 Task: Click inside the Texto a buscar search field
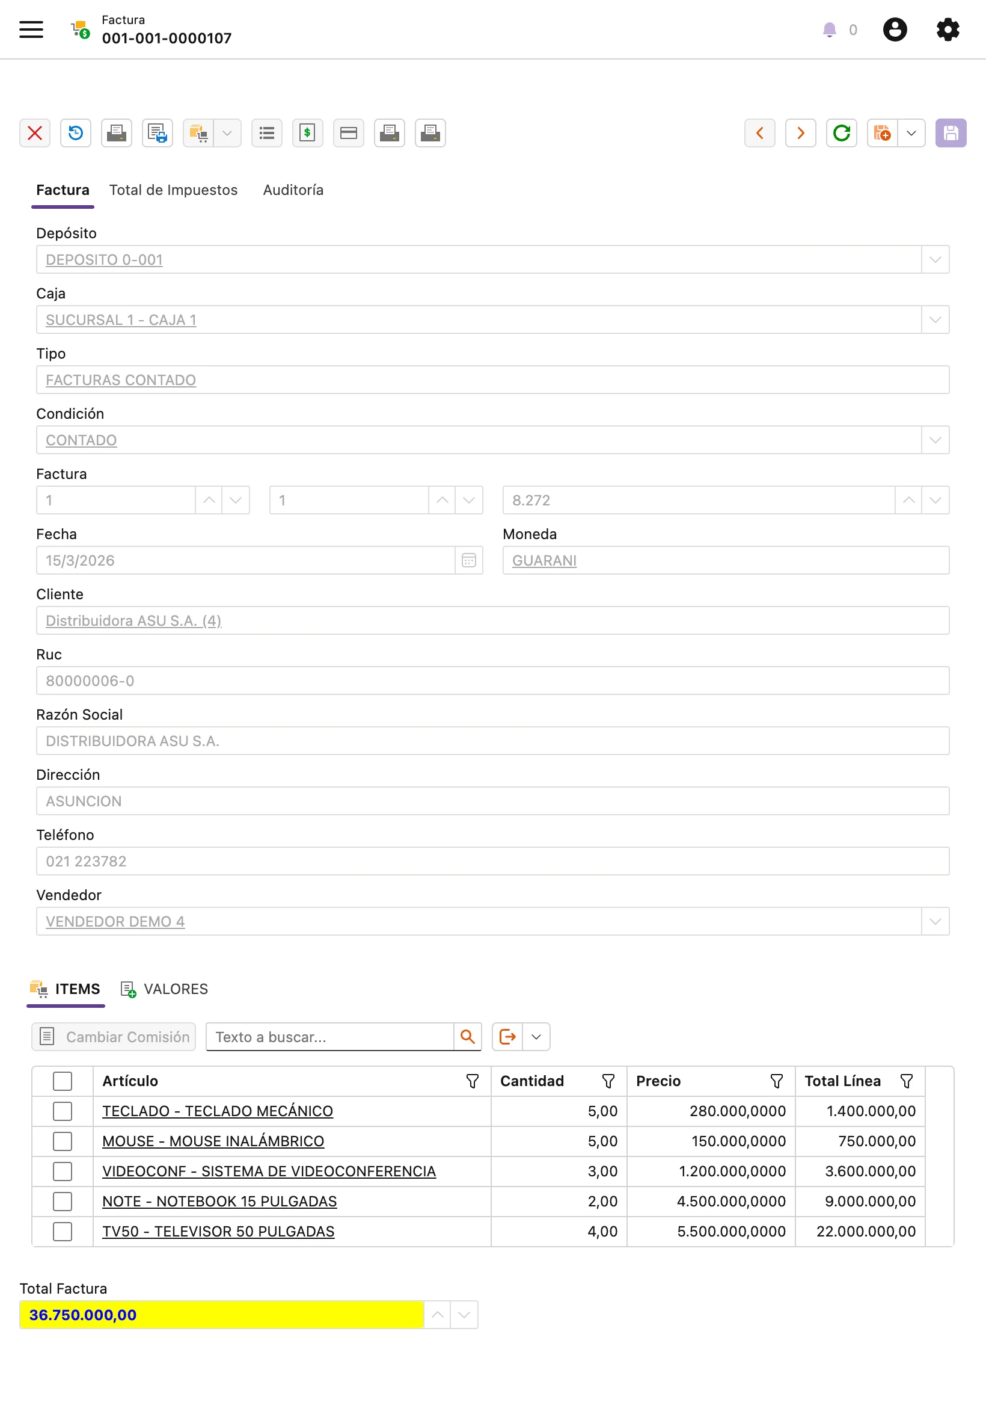coord(329,1037)
